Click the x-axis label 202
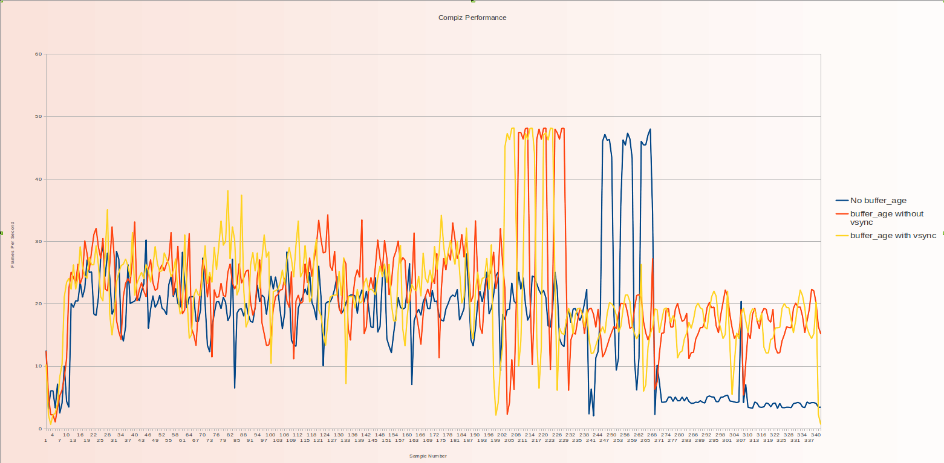Viewport: 944px width, 463px height. (x=502, y=435)
